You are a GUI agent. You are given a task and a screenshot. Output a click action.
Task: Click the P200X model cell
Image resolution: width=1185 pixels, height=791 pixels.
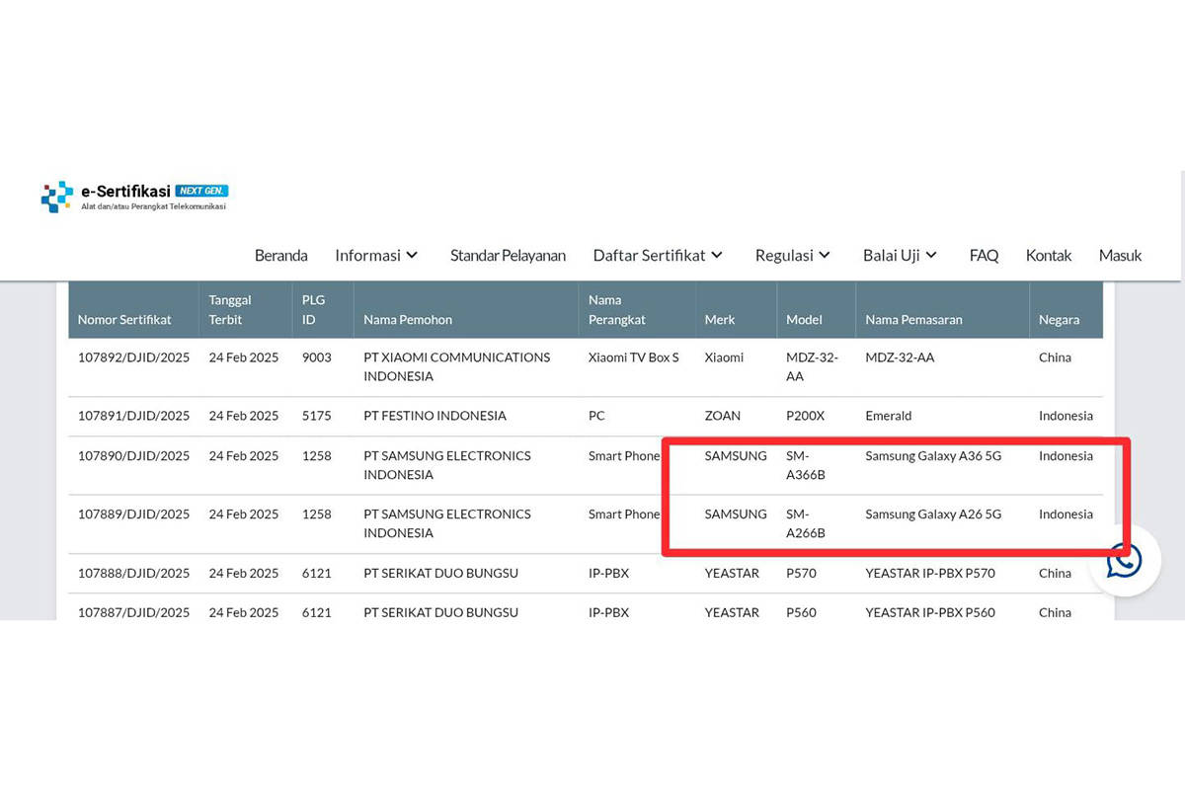[x=806, y=416]
